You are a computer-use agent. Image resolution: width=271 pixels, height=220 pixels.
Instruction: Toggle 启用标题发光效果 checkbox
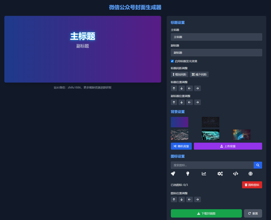[x=172, y=61]
